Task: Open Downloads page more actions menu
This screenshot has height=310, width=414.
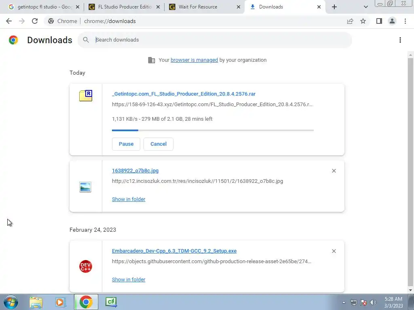Action: (400, 40)
